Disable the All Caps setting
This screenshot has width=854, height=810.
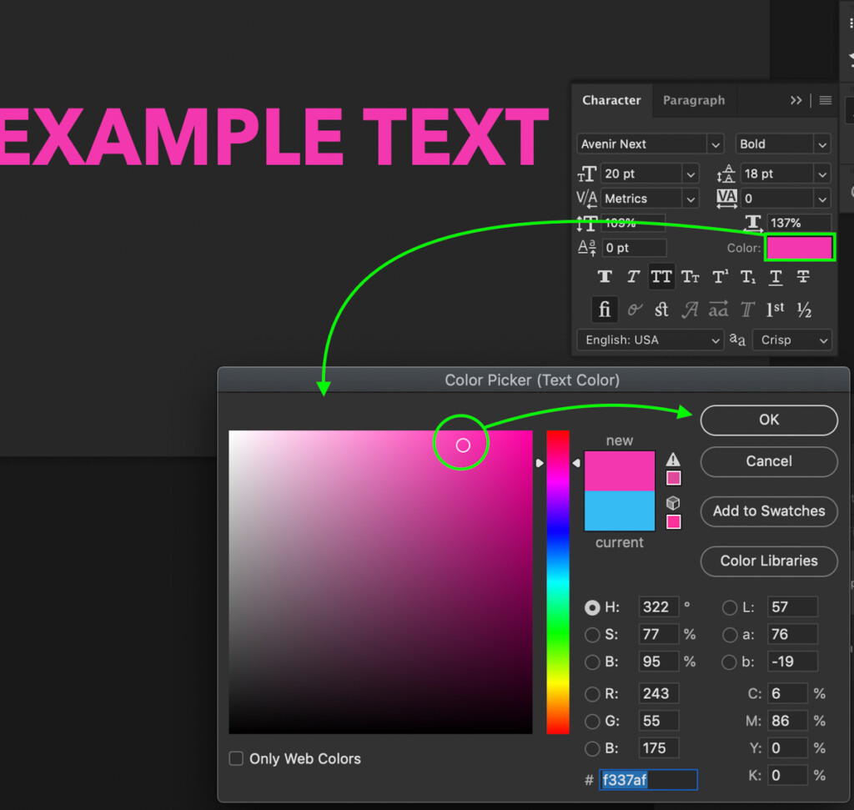661,276
